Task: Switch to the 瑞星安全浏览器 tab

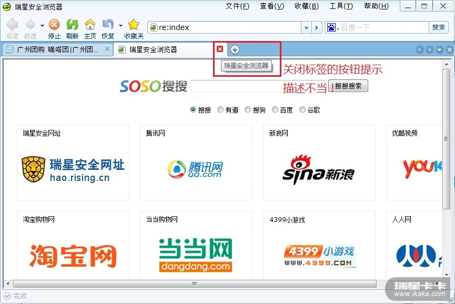Action: pos(164,49)
